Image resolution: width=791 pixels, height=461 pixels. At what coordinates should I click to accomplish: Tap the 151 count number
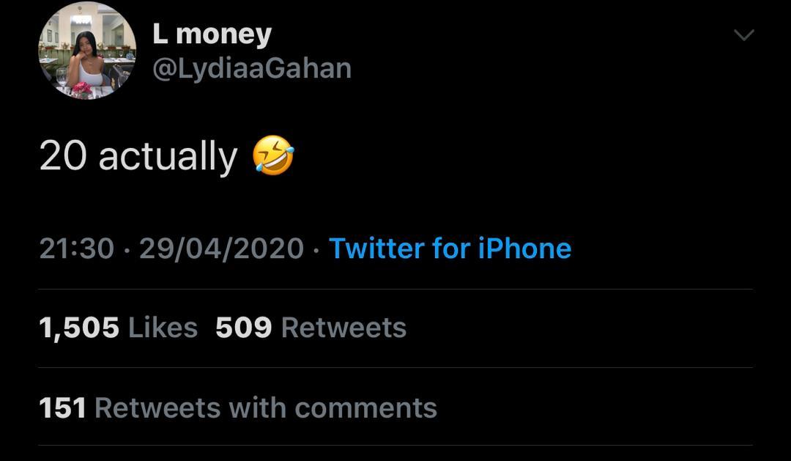pos(62,407)
